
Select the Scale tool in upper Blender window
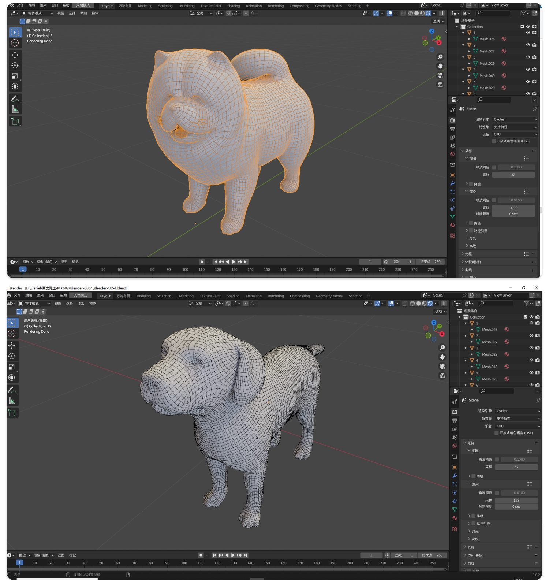[15, 76]
